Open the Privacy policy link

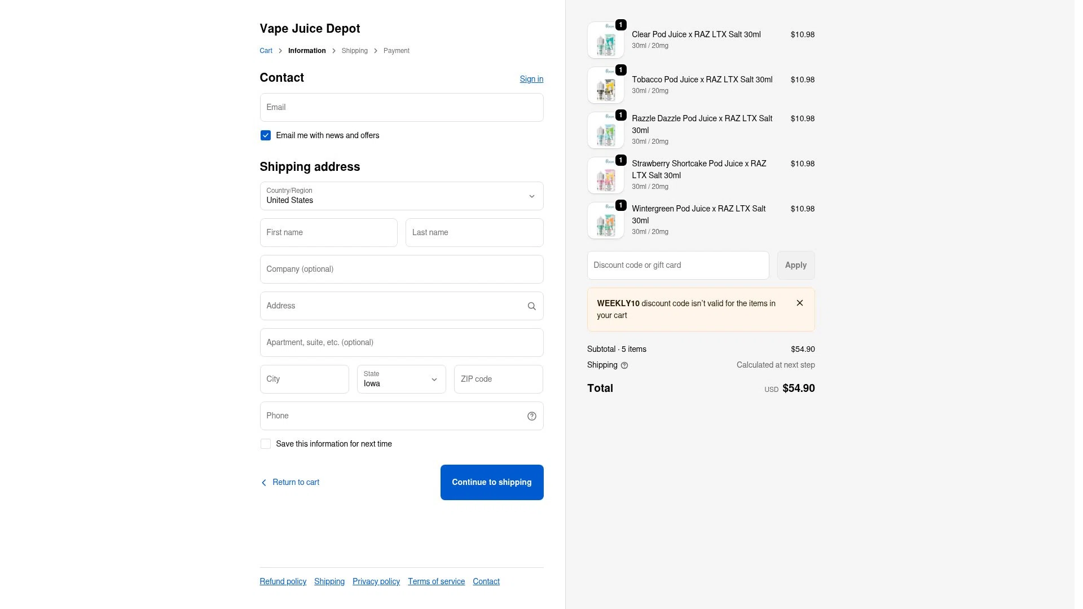(x=376, y=581)
